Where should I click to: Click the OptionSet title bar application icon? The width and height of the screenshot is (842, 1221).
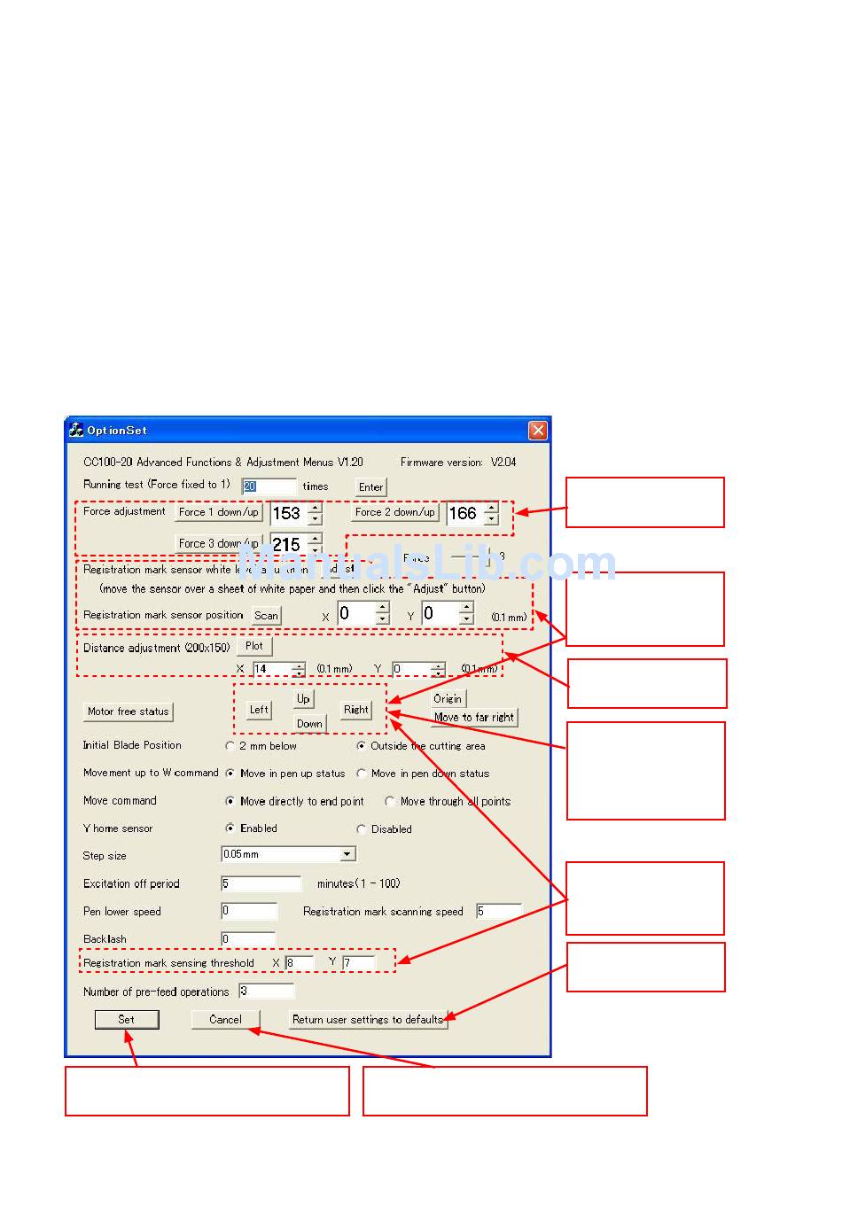pyautogui.click(x=76, y=430)
